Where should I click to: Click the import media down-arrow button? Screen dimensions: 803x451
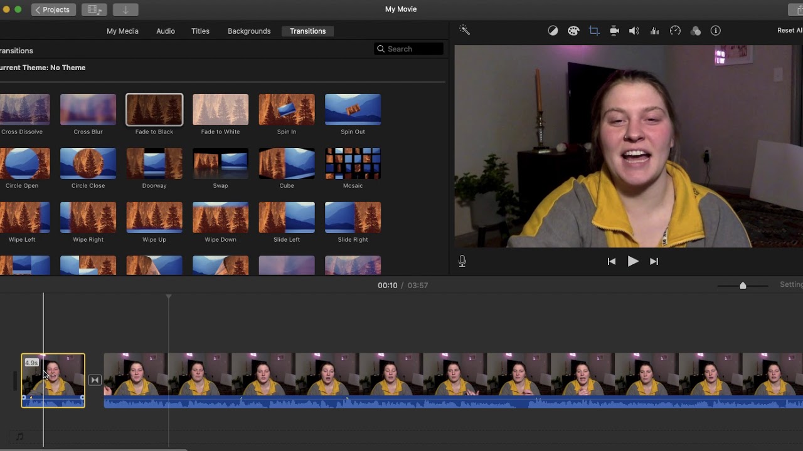click(x=125, y=9)
